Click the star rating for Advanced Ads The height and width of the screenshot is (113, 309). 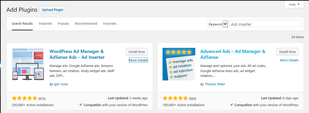(x=175, y=98)
